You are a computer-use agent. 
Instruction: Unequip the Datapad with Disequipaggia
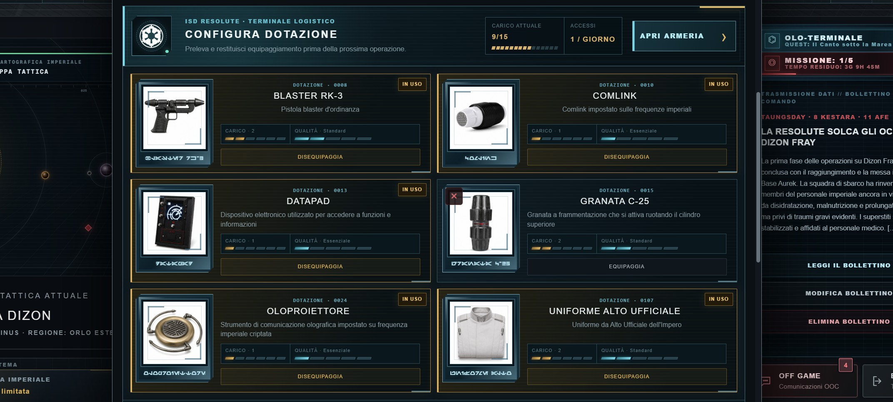click(x=320, y=267)
